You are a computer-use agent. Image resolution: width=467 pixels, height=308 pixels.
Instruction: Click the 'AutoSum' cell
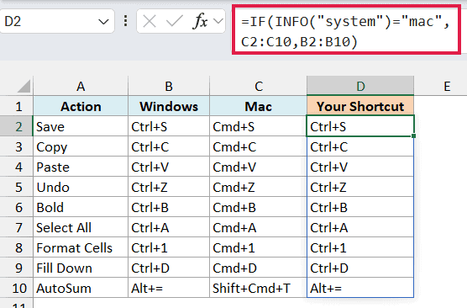click(81, 288)
